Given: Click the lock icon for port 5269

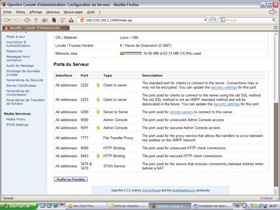Looking at the screenshot, I should click(98, 112).
